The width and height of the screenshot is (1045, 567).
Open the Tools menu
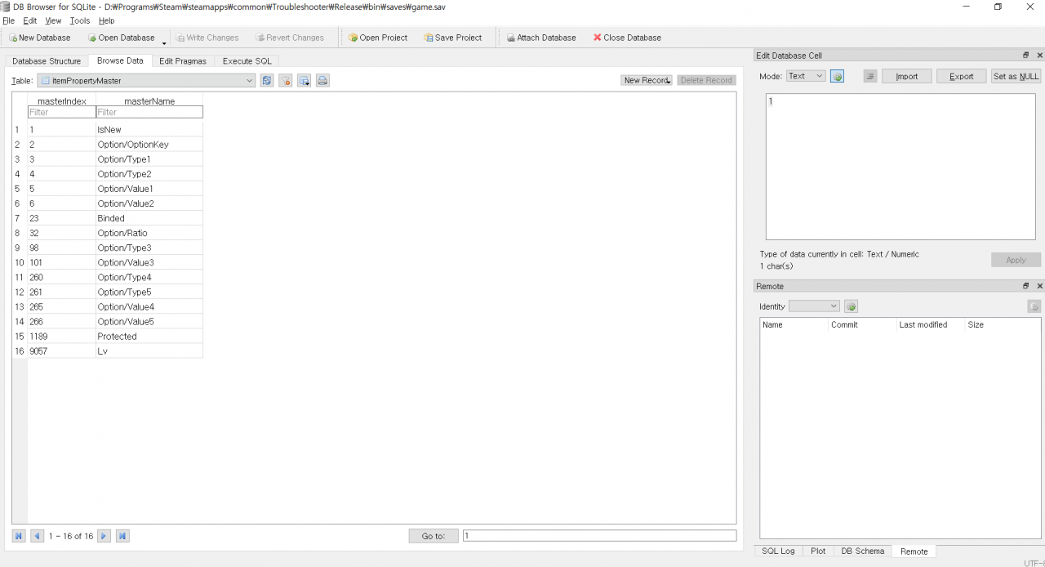(80, 20)
